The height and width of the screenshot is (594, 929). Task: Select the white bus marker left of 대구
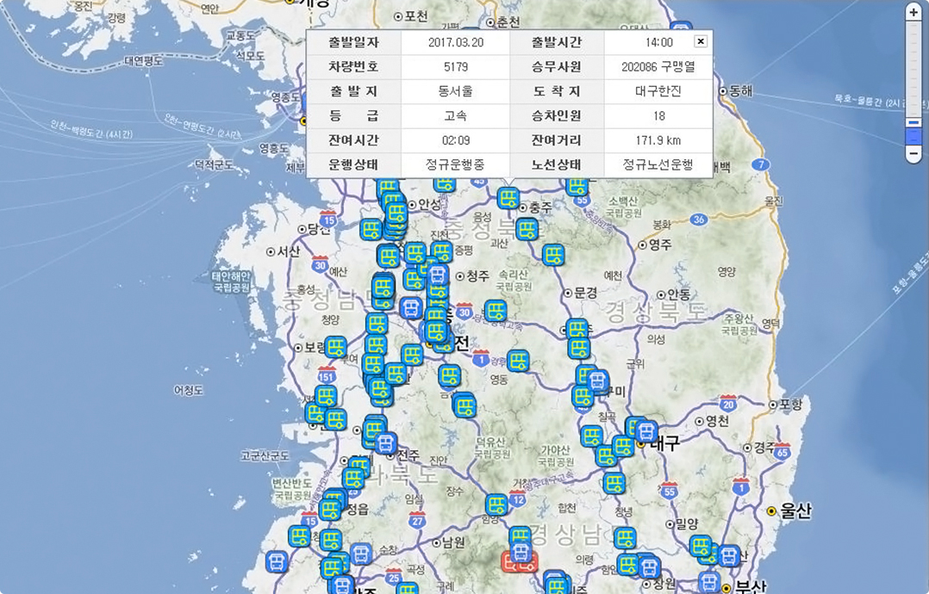click(645, 431)
